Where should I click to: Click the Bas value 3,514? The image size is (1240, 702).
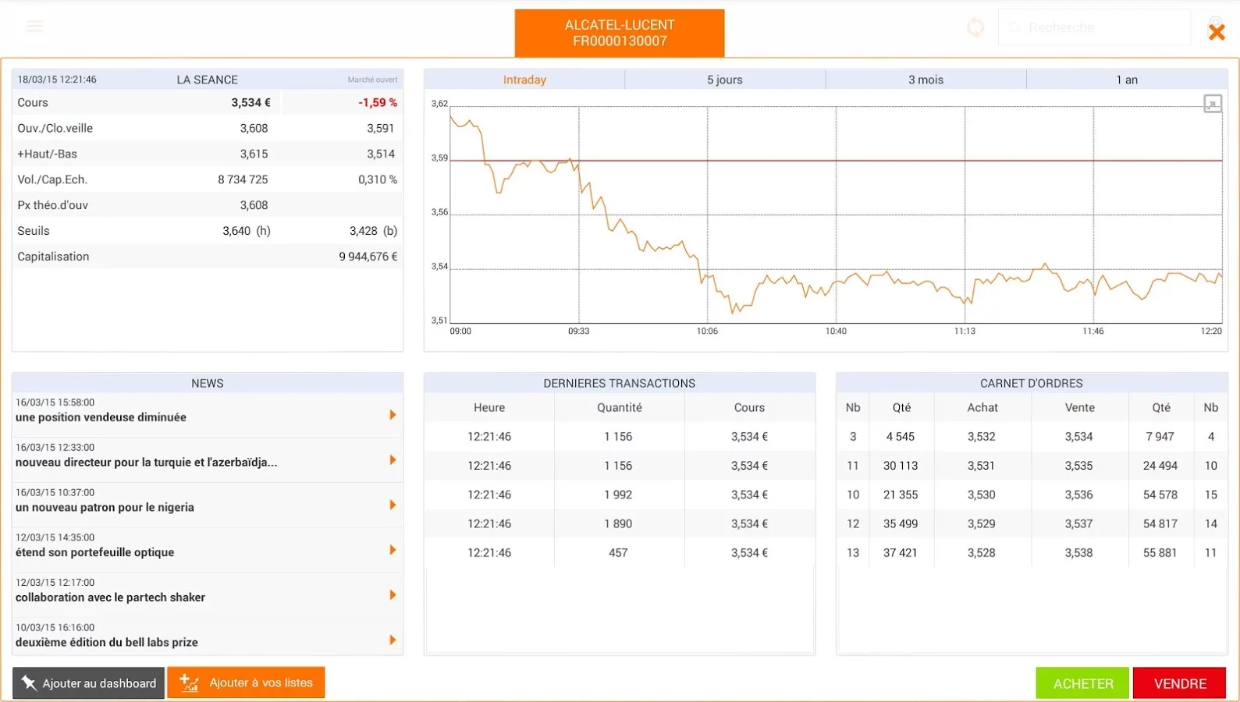(x=381, y=154)
